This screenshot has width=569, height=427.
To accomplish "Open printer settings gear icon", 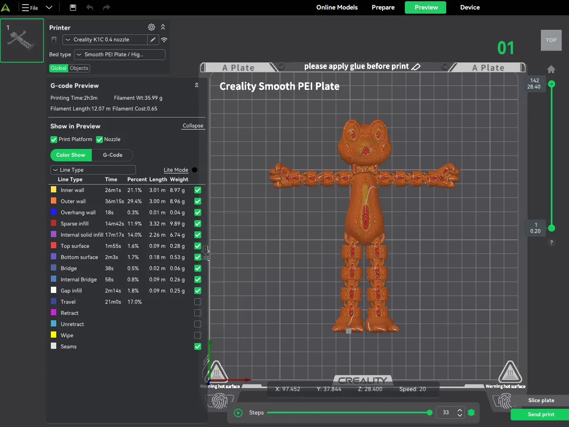I will [x=152, y=27].
